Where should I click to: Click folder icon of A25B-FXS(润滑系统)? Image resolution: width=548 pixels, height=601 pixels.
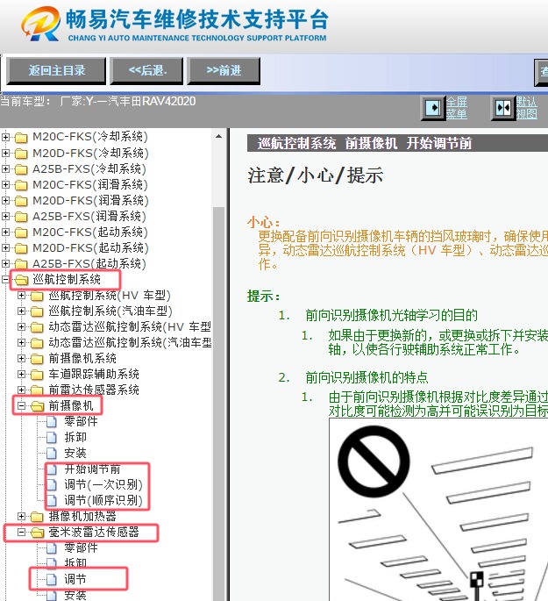point(21,217)
